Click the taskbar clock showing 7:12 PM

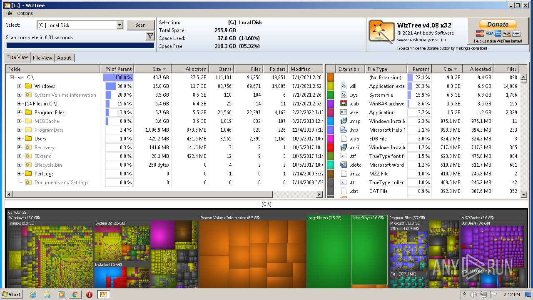(x=512, y=295)
